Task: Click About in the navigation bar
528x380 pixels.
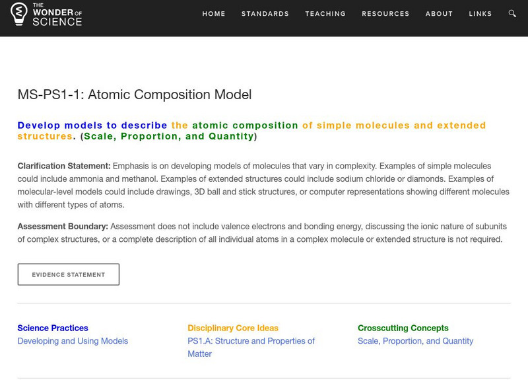Action: coord(440,14)
